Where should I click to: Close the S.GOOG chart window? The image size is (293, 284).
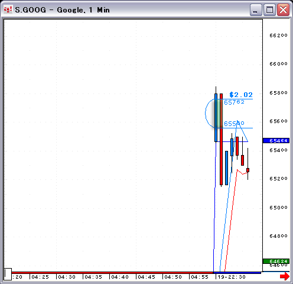pos(283,9)
